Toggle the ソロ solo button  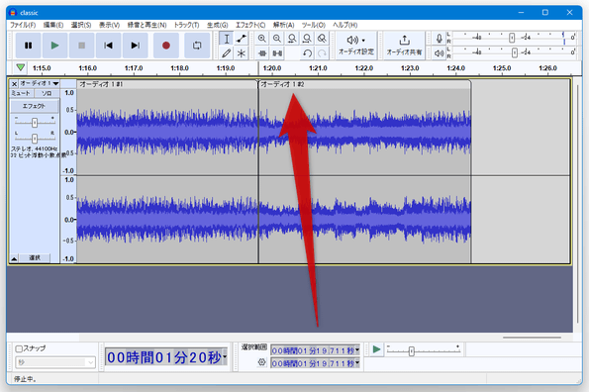(x=47, y=93)
